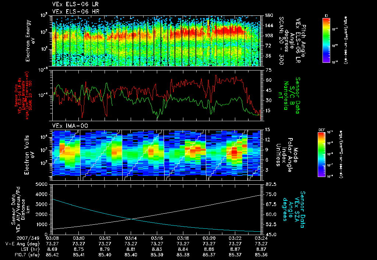This screenshot has height=260, width=377.
Task: Click the altitude and SZA plot panel
Action: [156, 209]
